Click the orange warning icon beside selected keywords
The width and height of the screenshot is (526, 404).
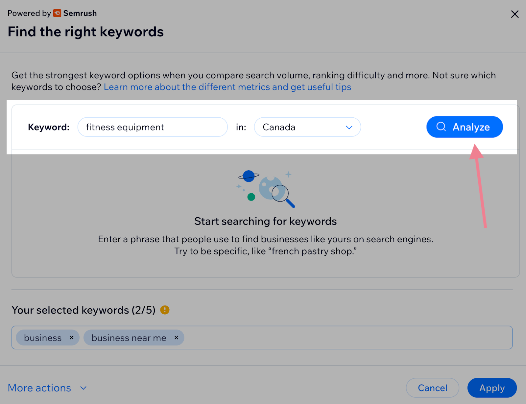point(165,310)
